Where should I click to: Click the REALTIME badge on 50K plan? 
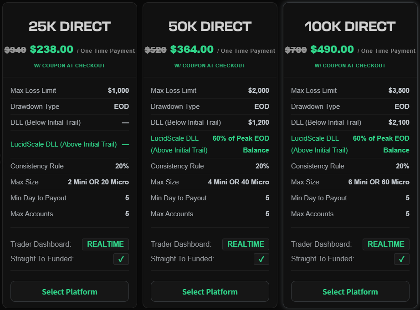pyautogui.click(x=246, y=244)
